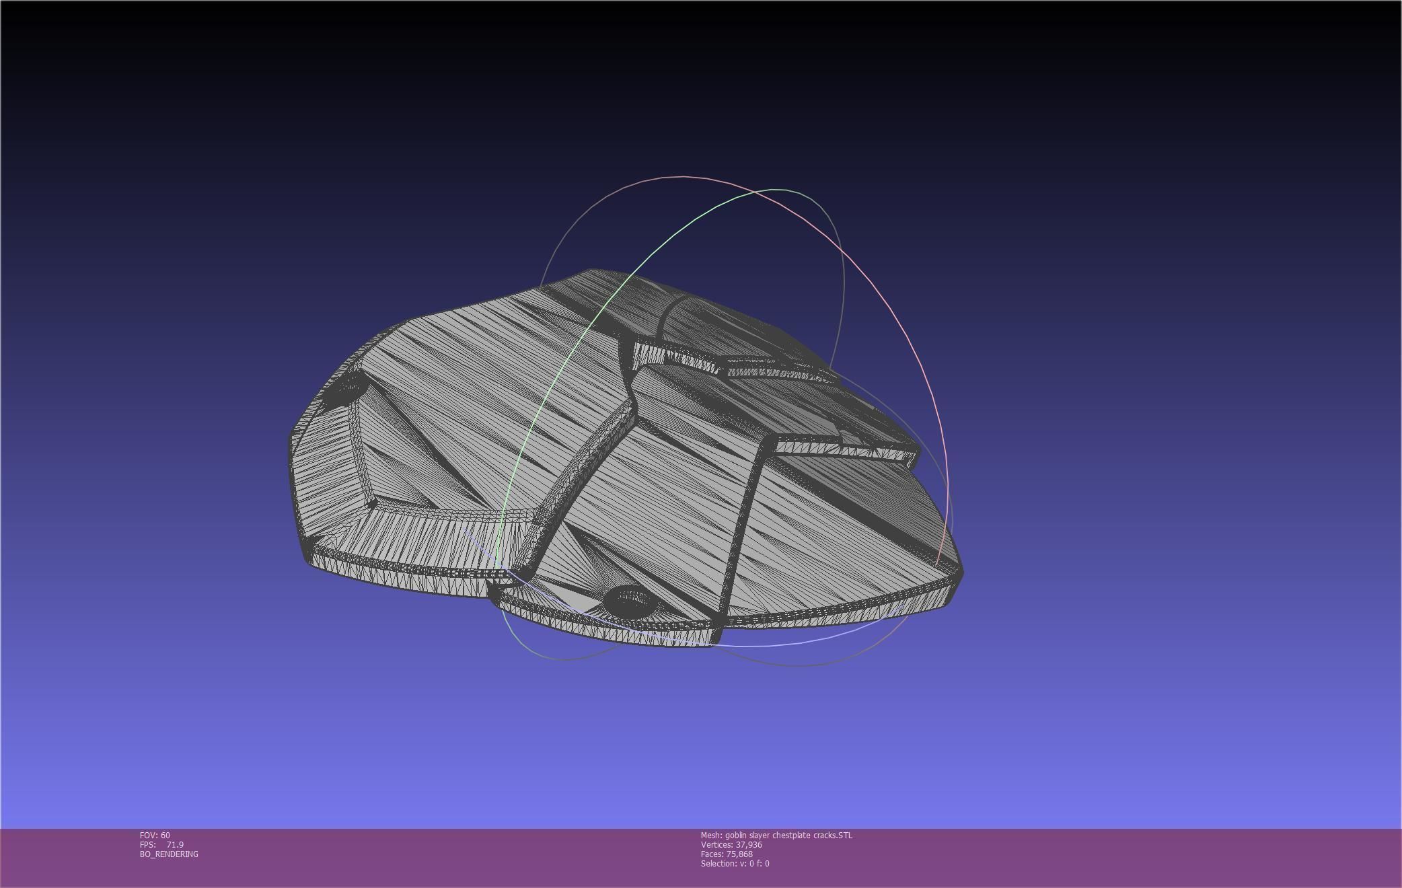Click the Vertices: 37,936 count

pyautogui.click(x=731, y=844)
